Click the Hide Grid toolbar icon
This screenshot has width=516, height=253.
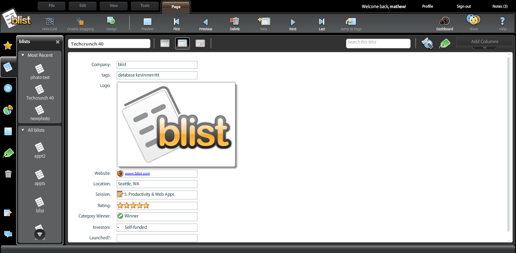point(49,21)
